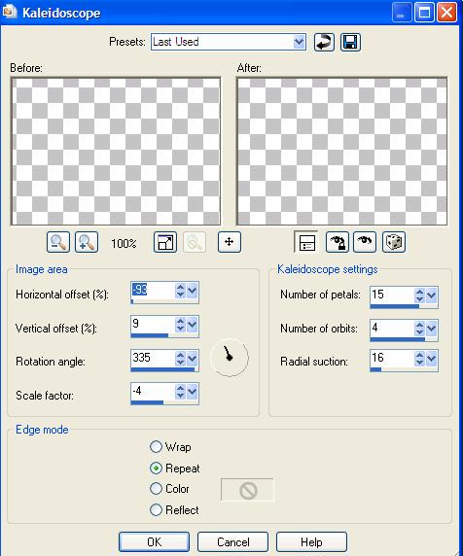Zoom in the preview with magnifier plus
This screenshot has height=556, width=463.
(87, 242)
